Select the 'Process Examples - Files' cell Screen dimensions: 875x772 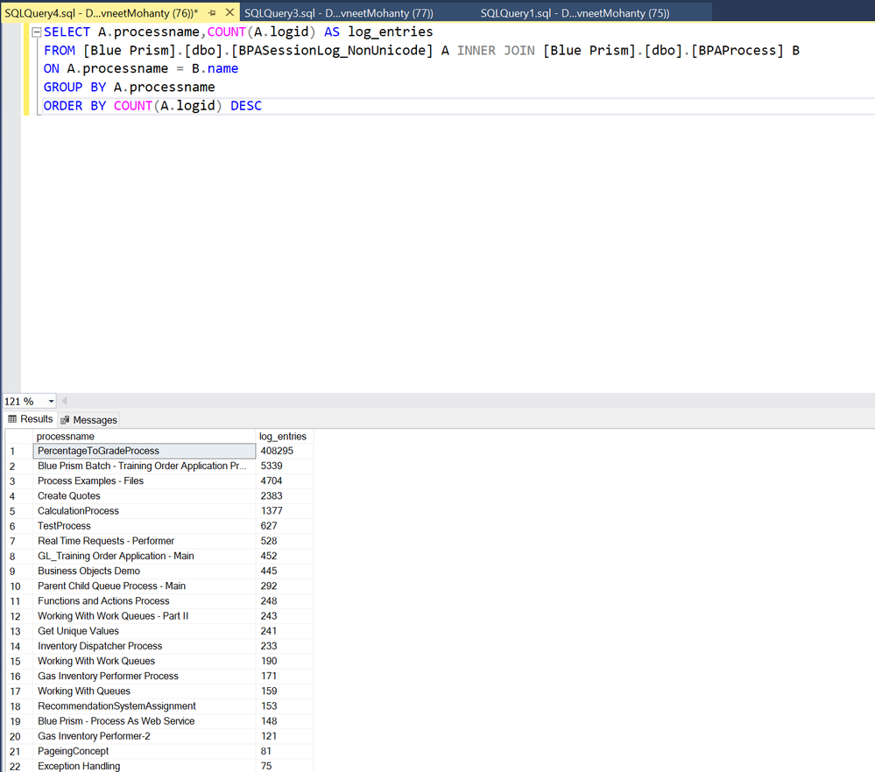click(x=145, y=481)
